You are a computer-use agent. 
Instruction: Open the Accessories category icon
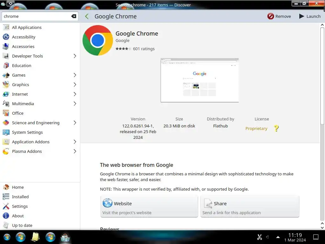(6, 46)
